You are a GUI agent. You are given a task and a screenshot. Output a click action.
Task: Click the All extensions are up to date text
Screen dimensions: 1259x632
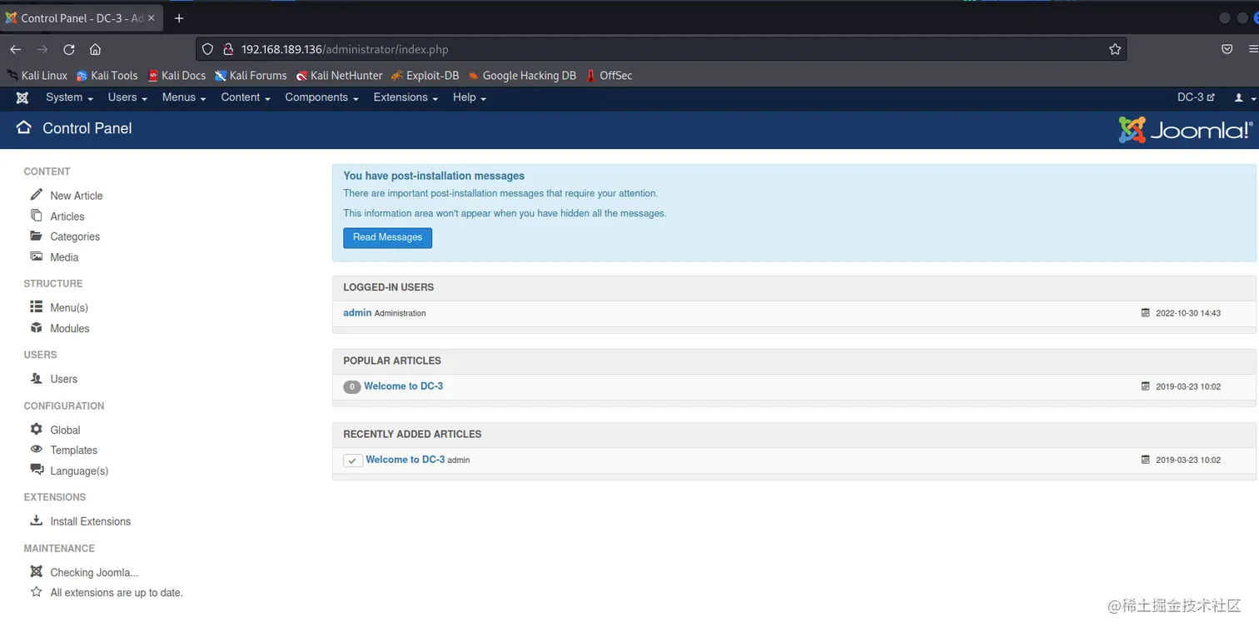click(x=117, y=593)
